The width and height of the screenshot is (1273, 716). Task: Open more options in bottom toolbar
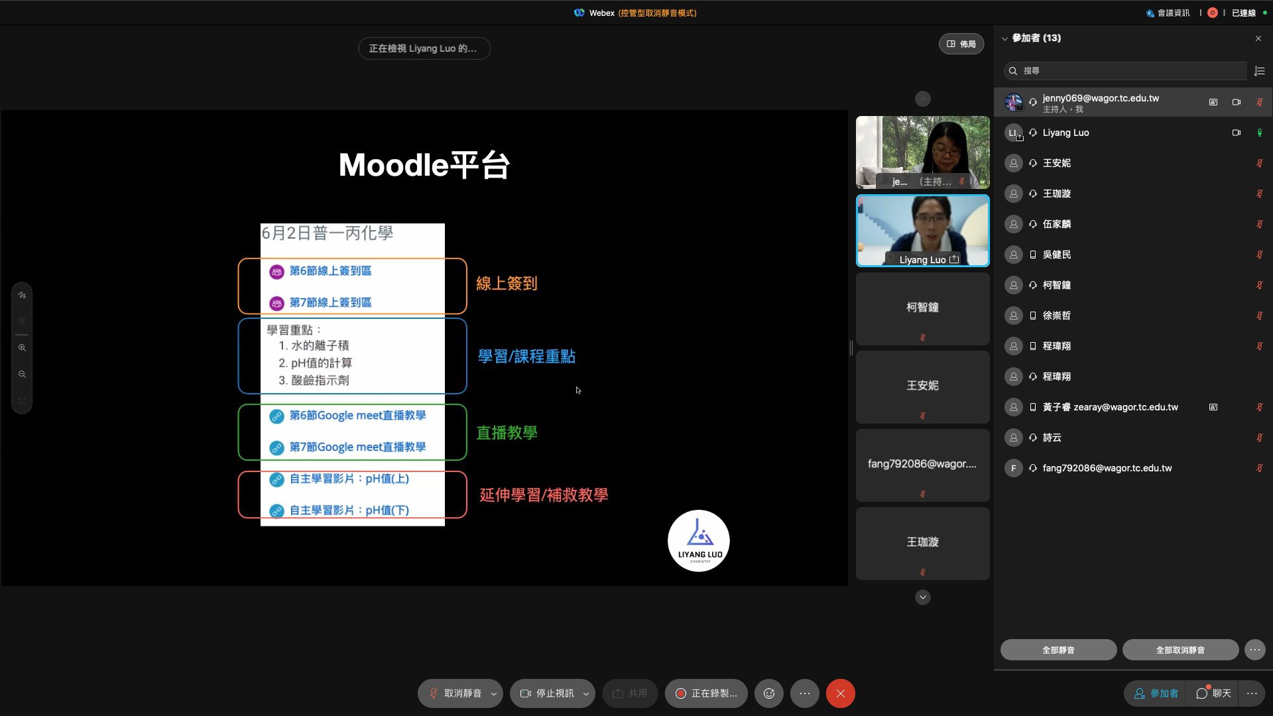[x=805, y=693]
